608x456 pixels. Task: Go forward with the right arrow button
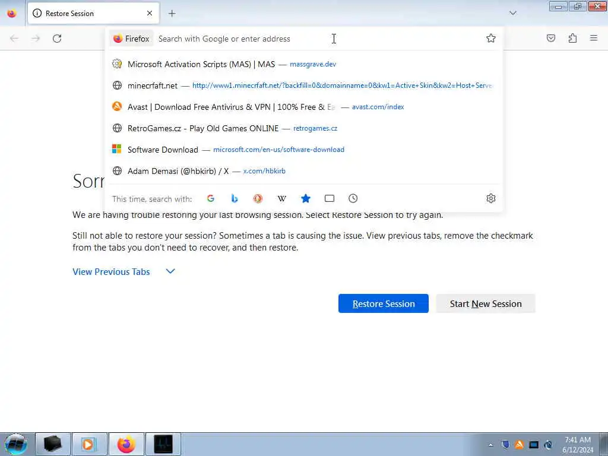[x=36, y=39]
